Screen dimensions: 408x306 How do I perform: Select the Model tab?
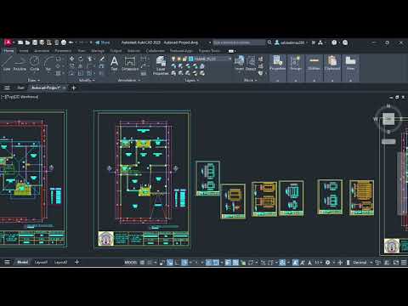[x=22, y=263]
